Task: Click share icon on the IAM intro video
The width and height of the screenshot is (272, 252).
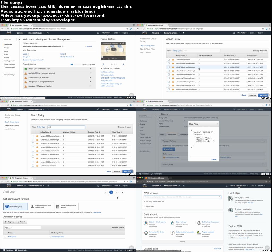Action: tap(121, 43)
